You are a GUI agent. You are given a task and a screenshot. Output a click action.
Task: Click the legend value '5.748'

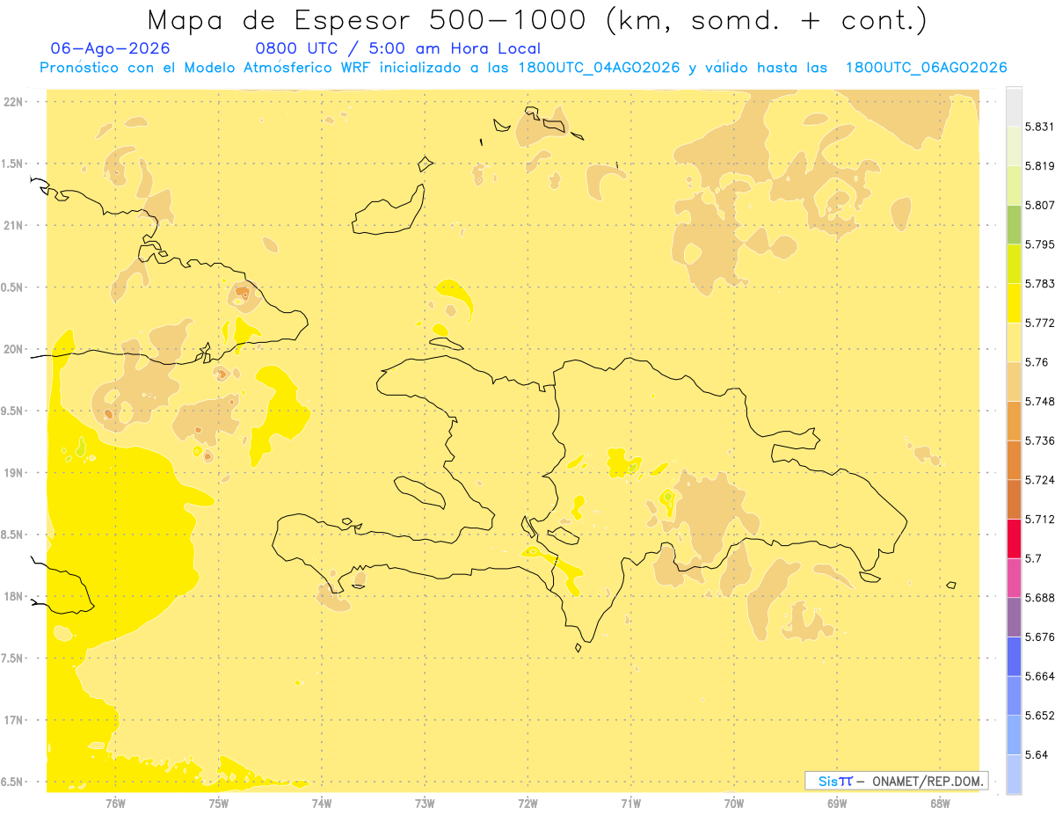1040,401
